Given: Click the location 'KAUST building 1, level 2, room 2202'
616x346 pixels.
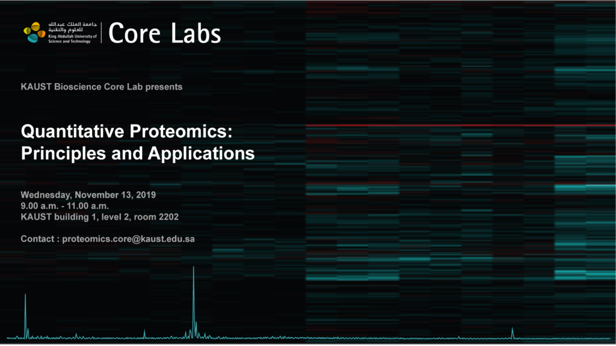Looking at the screenshot, I should (99, 217).
